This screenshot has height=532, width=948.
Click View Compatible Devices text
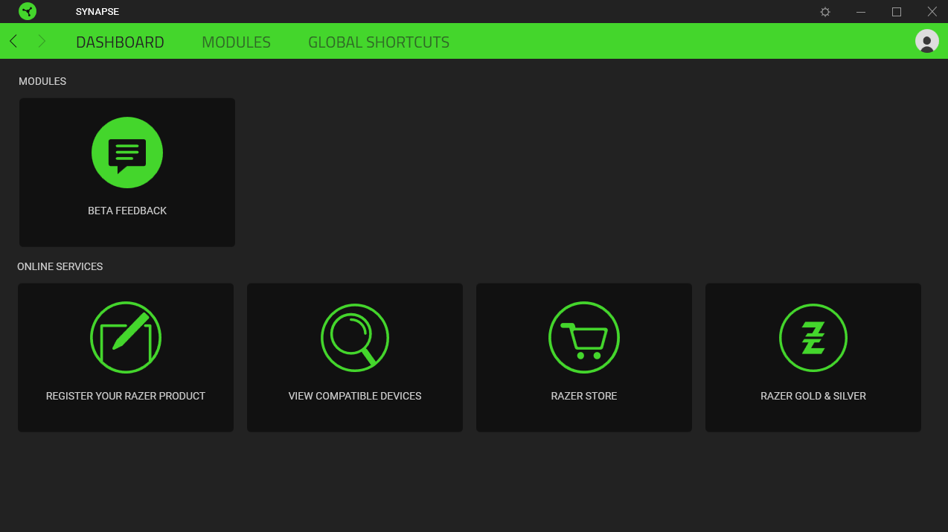coord(355,396)
